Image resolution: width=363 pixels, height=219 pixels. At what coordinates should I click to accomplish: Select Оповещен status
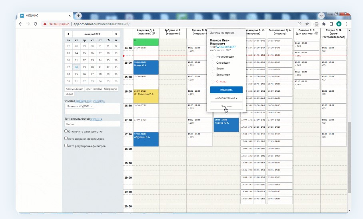click(212, 62)
